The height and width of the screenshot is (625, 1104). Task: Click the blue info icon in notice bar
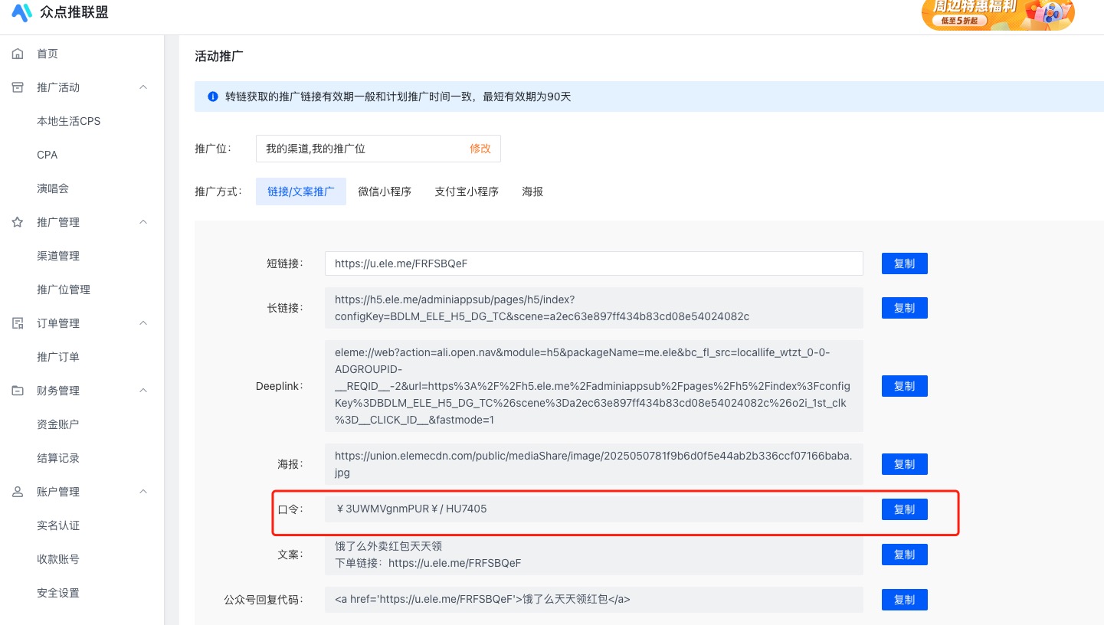pos(213,97)
